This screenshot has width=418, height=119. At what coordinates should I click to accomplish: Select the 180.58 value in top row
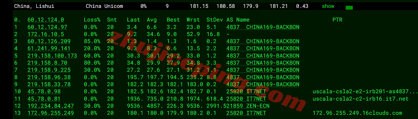coord(226,6)
